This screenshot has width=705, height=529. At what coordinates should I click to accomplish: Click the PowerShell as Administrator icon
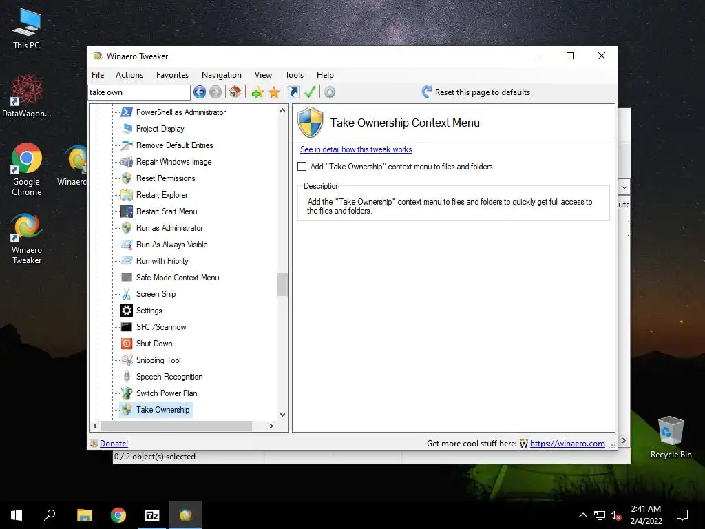(127, 112)
